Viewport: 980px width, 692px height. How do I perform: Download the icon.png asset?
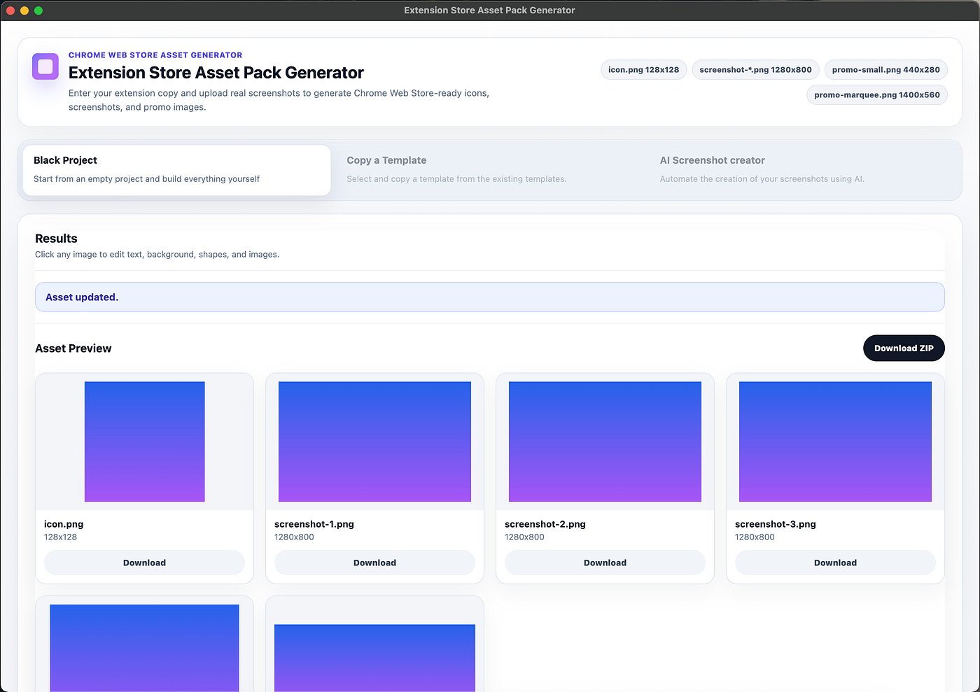[x=144, y=563]
